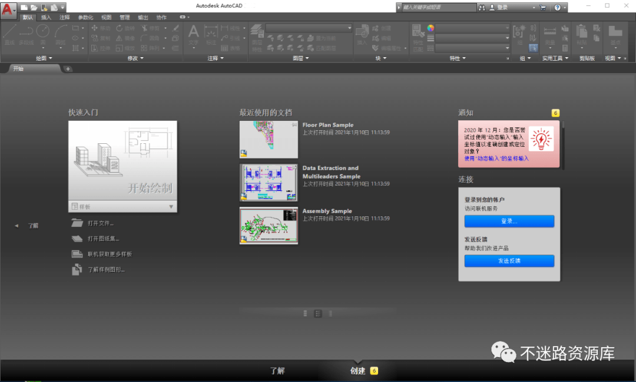Viewport: 636px width, 382px height.
Task: Select the 多段线 (Polyline) tool
Action: coord(26,35)
